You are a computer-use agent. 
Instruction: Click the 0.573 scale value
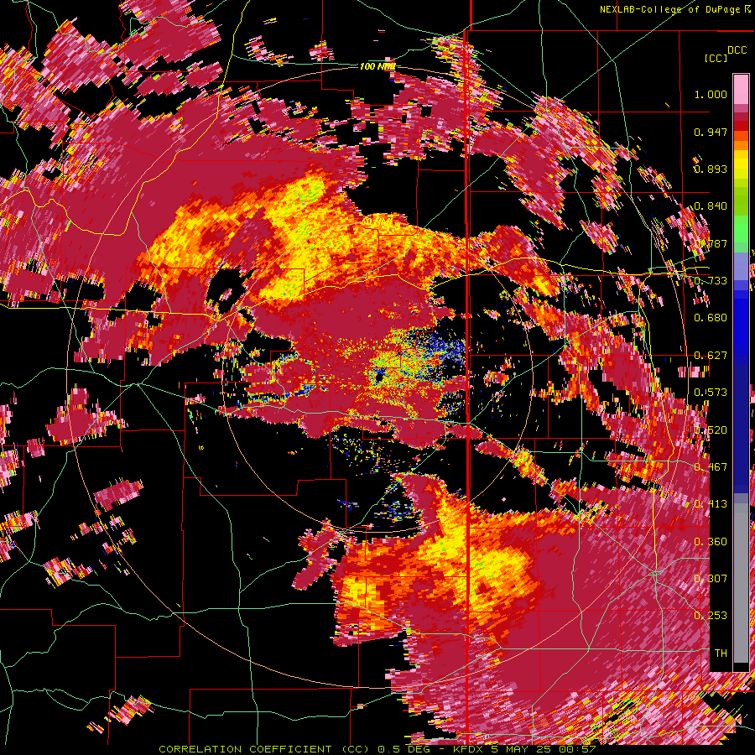coord(711,393)
